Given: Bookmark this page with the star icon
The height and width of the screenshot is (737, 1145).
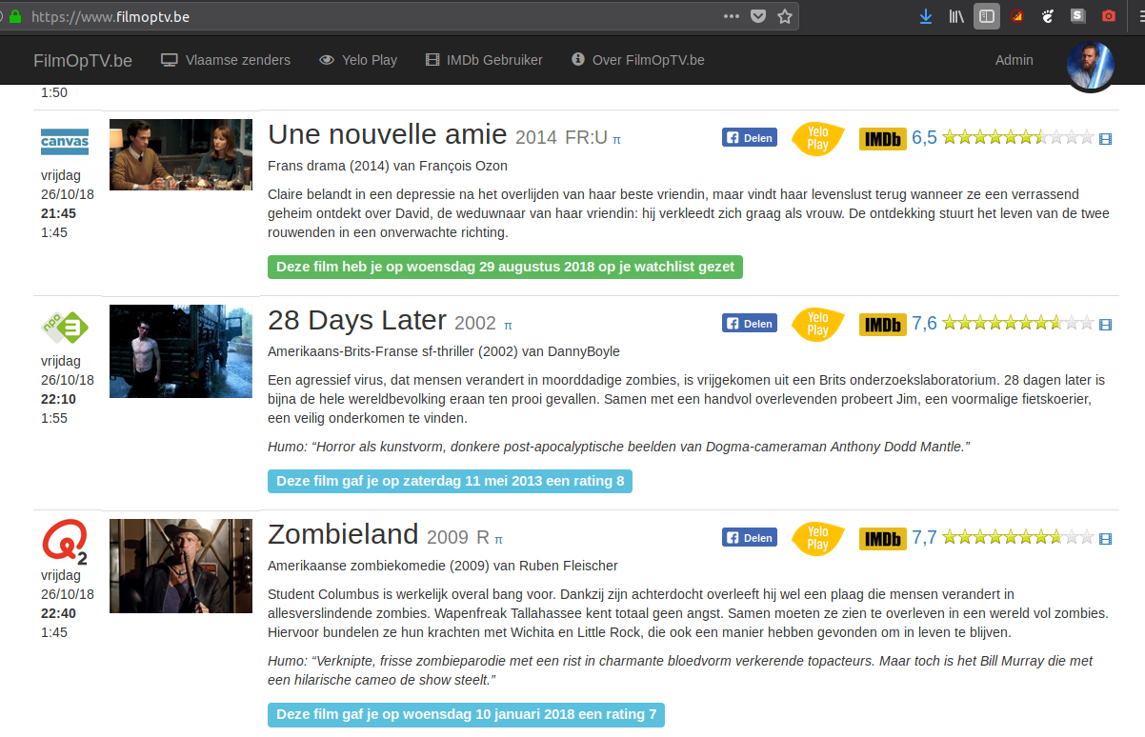Looking at the screenshot, I should (785, 16).
